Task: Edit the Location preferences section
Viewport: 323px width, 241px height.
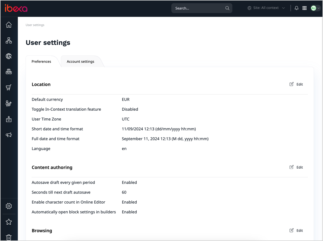Action: (296, 84)
